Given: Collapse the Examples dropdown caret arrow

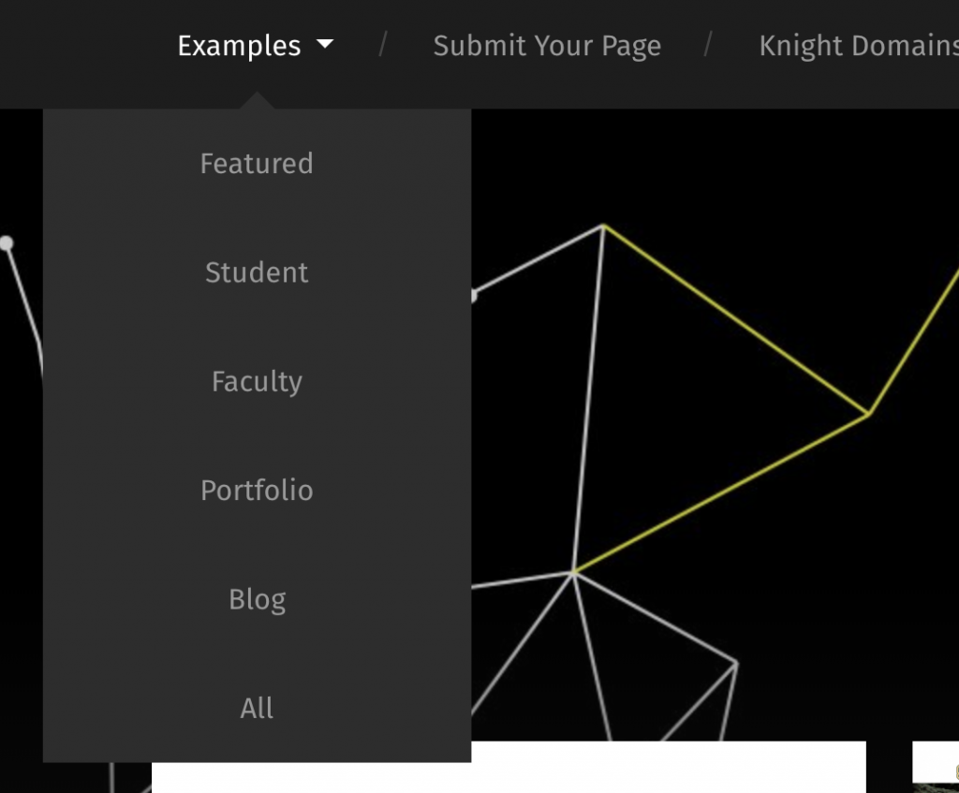Looking at the screenshot, I should 325,44.
